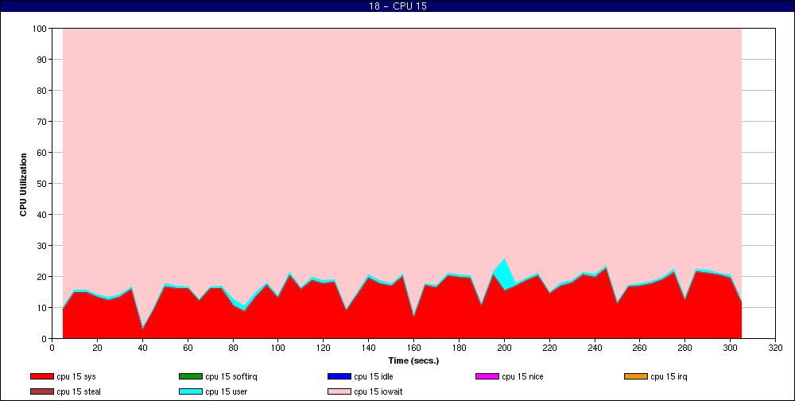Click the y-axis tick label 50
795x401 pixels.
pos(43,184)
